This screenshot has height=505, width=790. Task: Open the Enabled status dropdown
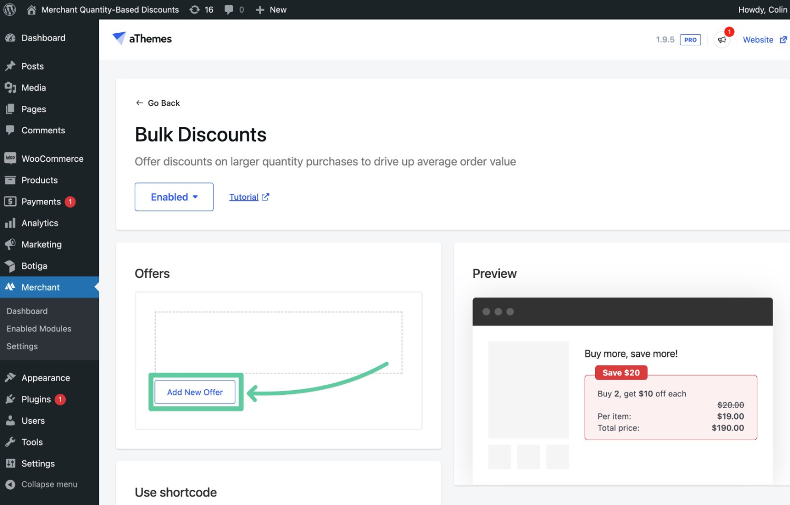click(x=174, y=197)
